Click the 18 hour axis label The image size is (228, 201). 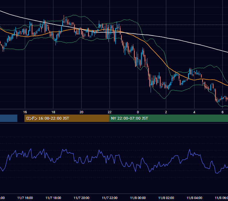[x=53, y=112]
